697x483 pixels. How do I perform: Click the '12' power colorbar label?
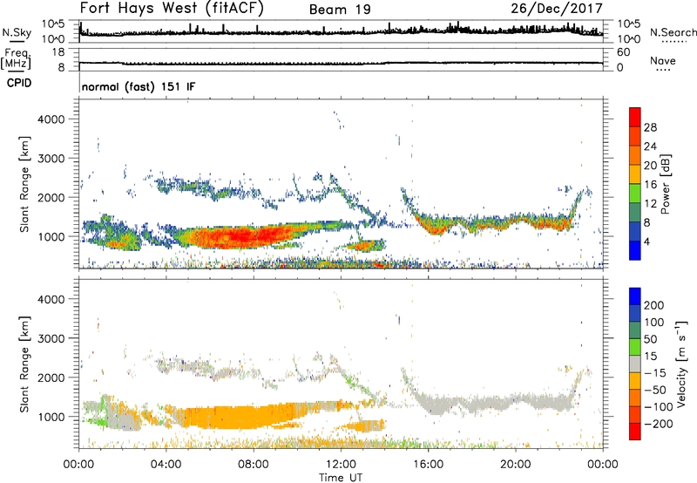tap(650, 204)
